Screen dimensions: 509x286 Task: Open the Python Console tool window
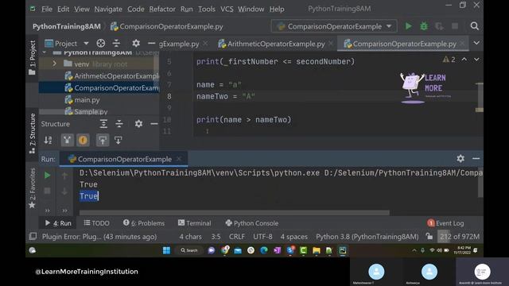(x=252, y=223)
